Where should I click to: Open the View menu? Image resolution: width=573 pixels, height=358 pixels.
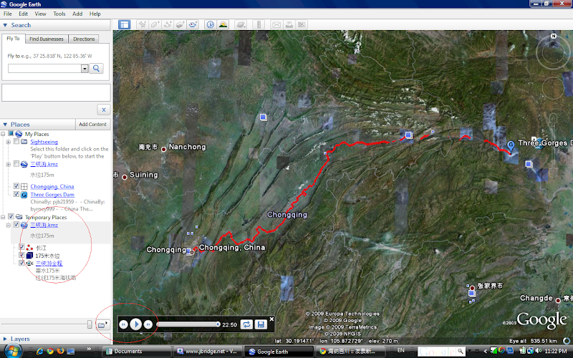40,14
